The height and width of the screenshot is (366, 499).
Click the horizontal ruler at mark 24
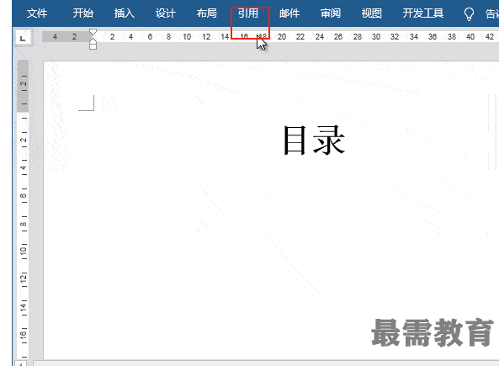click(320, 37)
